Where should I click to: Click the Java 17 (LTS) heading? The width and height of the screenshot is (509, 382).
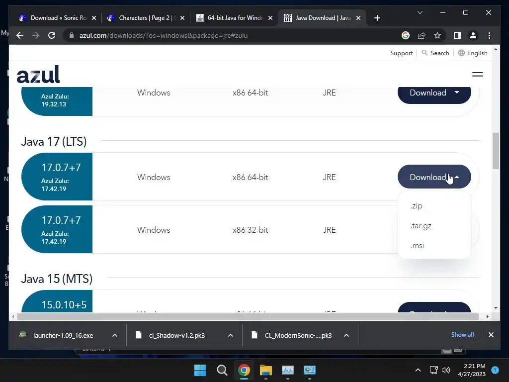tap(54, 142)
